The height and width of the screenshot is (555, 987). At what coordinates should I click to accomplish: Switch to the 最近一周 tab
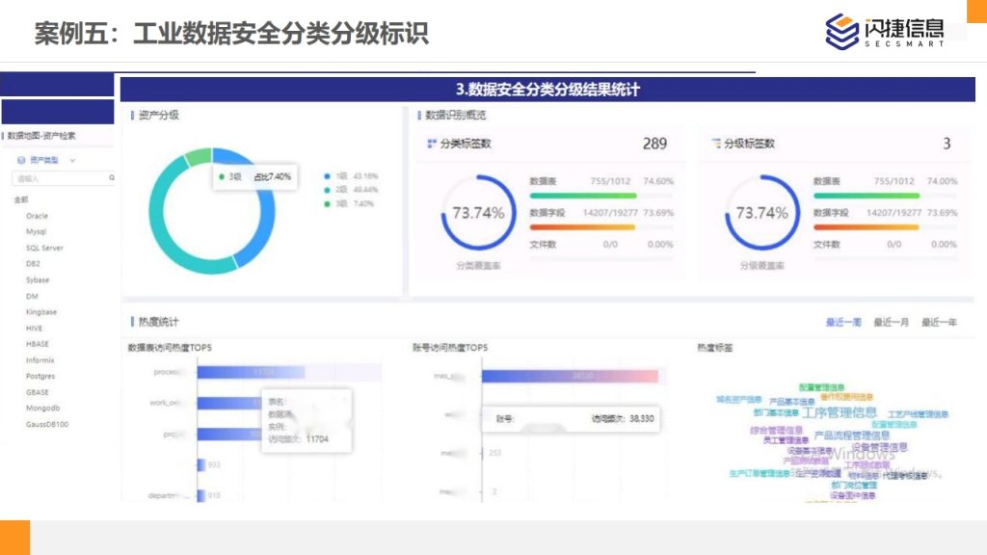point(843,322)
